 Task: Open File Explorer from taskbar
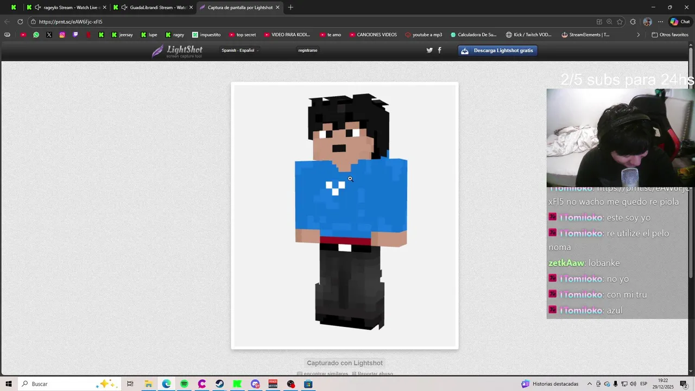tap(148, 384)
